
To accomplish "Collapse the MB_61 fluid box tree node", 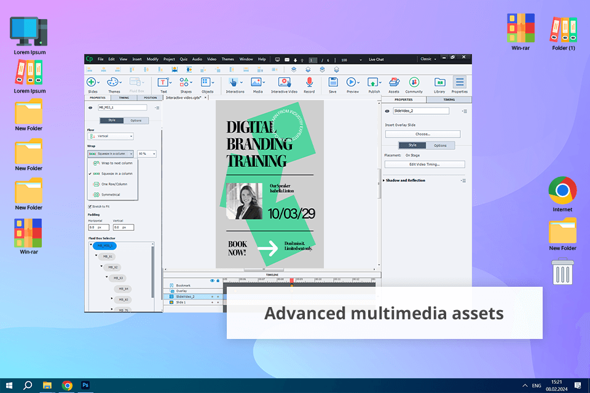I will tap(96, 255).
